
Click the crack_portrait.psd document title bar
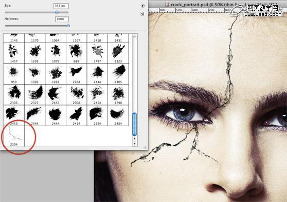click(218, 5)
